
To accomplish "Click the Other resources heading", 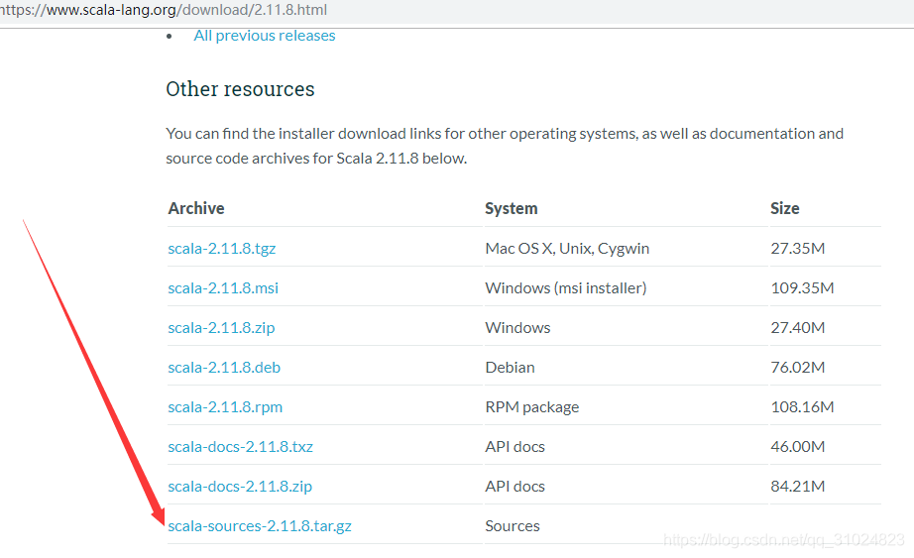I will tap(240, 89).
